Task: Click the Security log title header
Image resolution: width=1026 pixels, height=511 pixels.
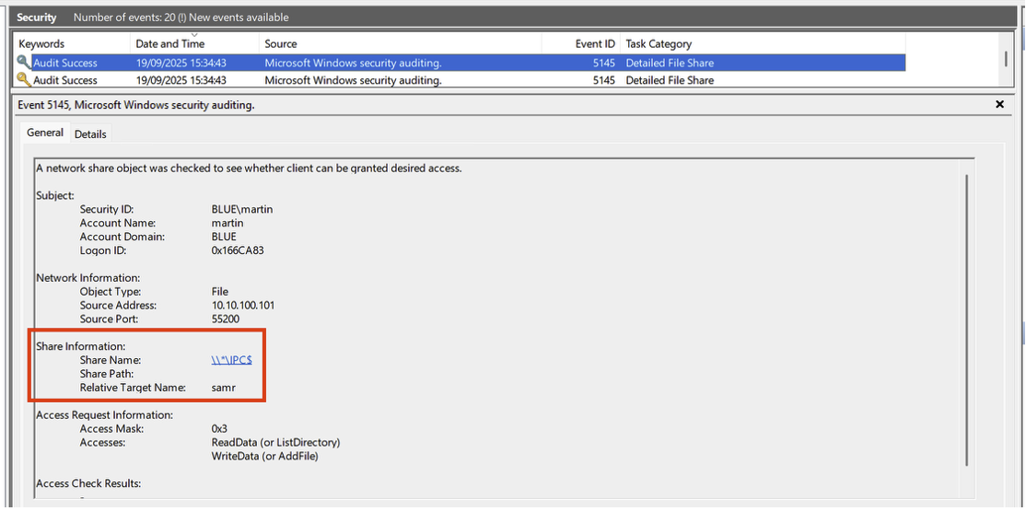Action: 37,17
